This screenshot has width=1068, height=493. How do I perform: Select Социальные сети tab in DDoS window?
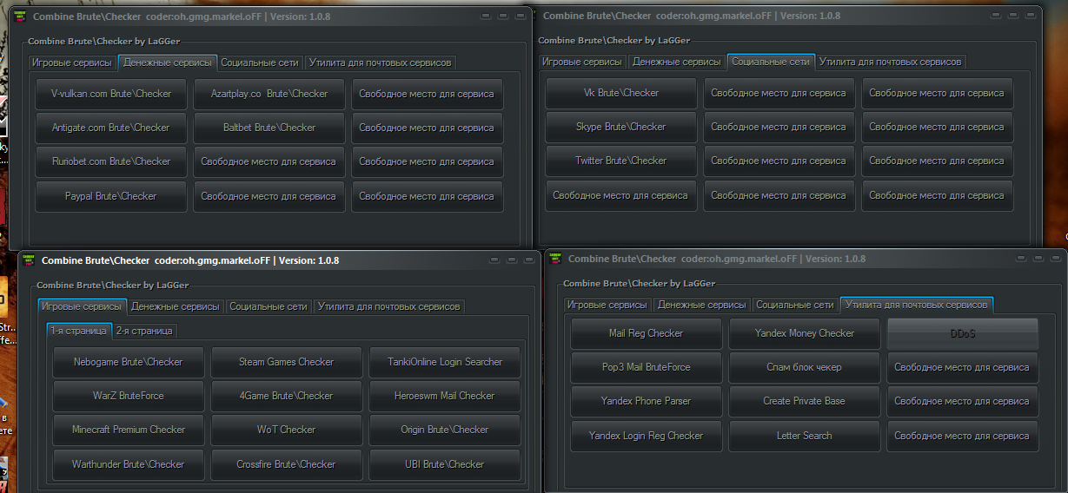[x=795, y=305]
